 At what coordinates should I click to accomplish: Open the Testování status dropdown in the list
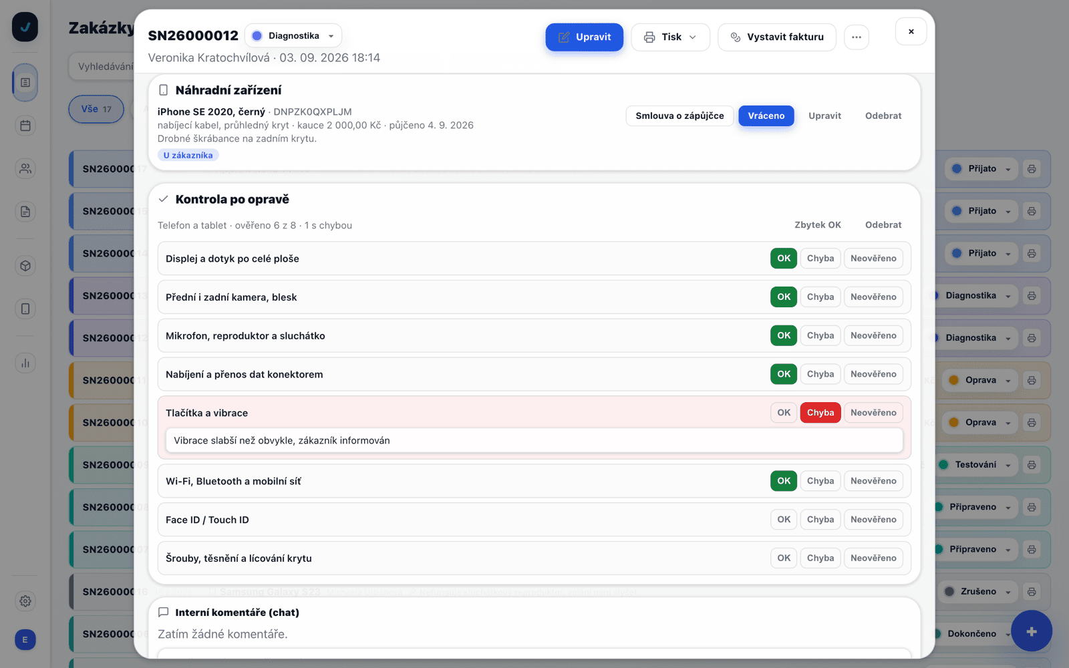click(x=975, y=465)
